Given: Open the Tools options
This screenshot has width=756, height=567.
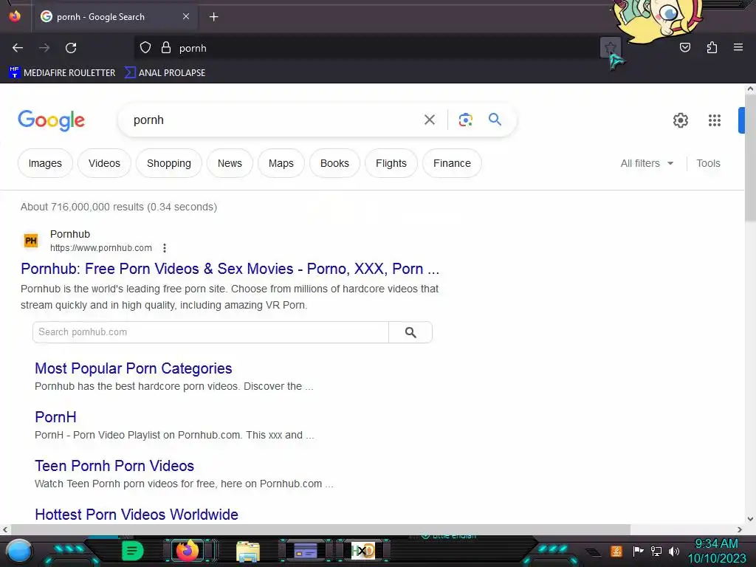Looking at the screenshot, I should [708, 163].
